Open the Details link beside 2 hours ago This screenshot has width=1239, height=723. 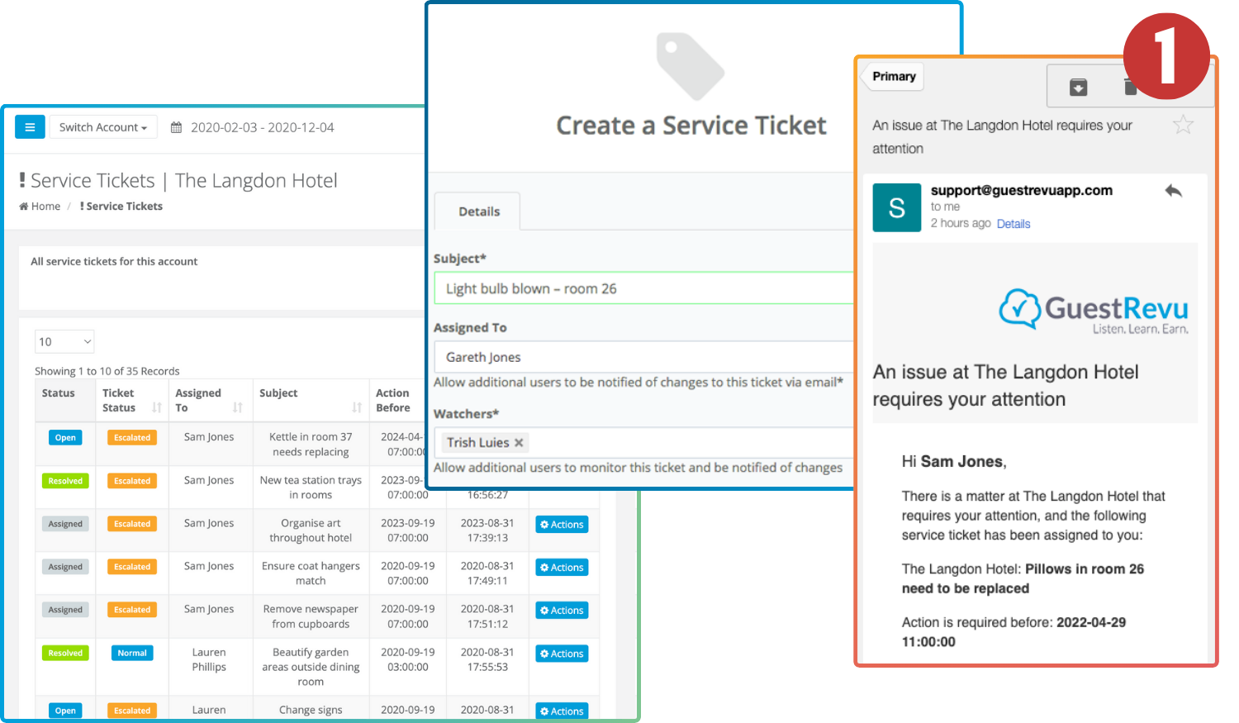[1014, 224]
